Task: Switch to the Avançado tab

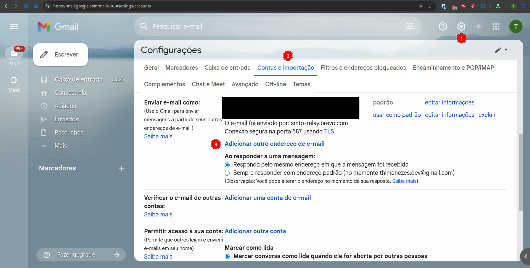Action: 245,84
